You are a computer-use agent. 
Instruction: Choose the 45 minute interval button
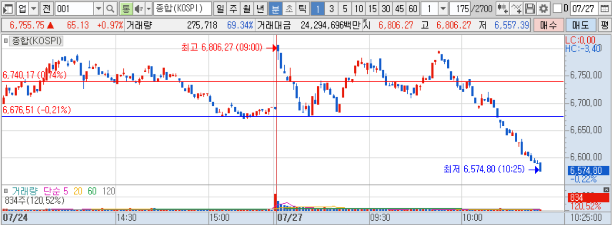(x=400, y=8)
